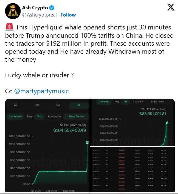Click the green endpoint dot on the 24H PnL chart
The width and height of the screenshot is (178, 194).
[167, 123]
